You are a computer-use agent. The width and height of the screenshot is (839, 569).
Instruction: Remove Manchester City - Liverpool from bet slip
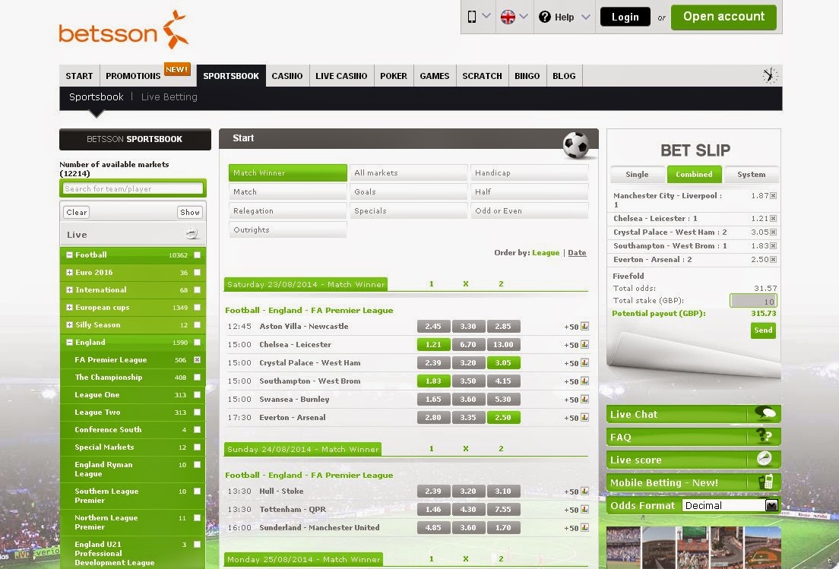[773, 196]
